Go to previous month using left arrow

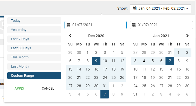pyautogui.click(x=70, y=36)
